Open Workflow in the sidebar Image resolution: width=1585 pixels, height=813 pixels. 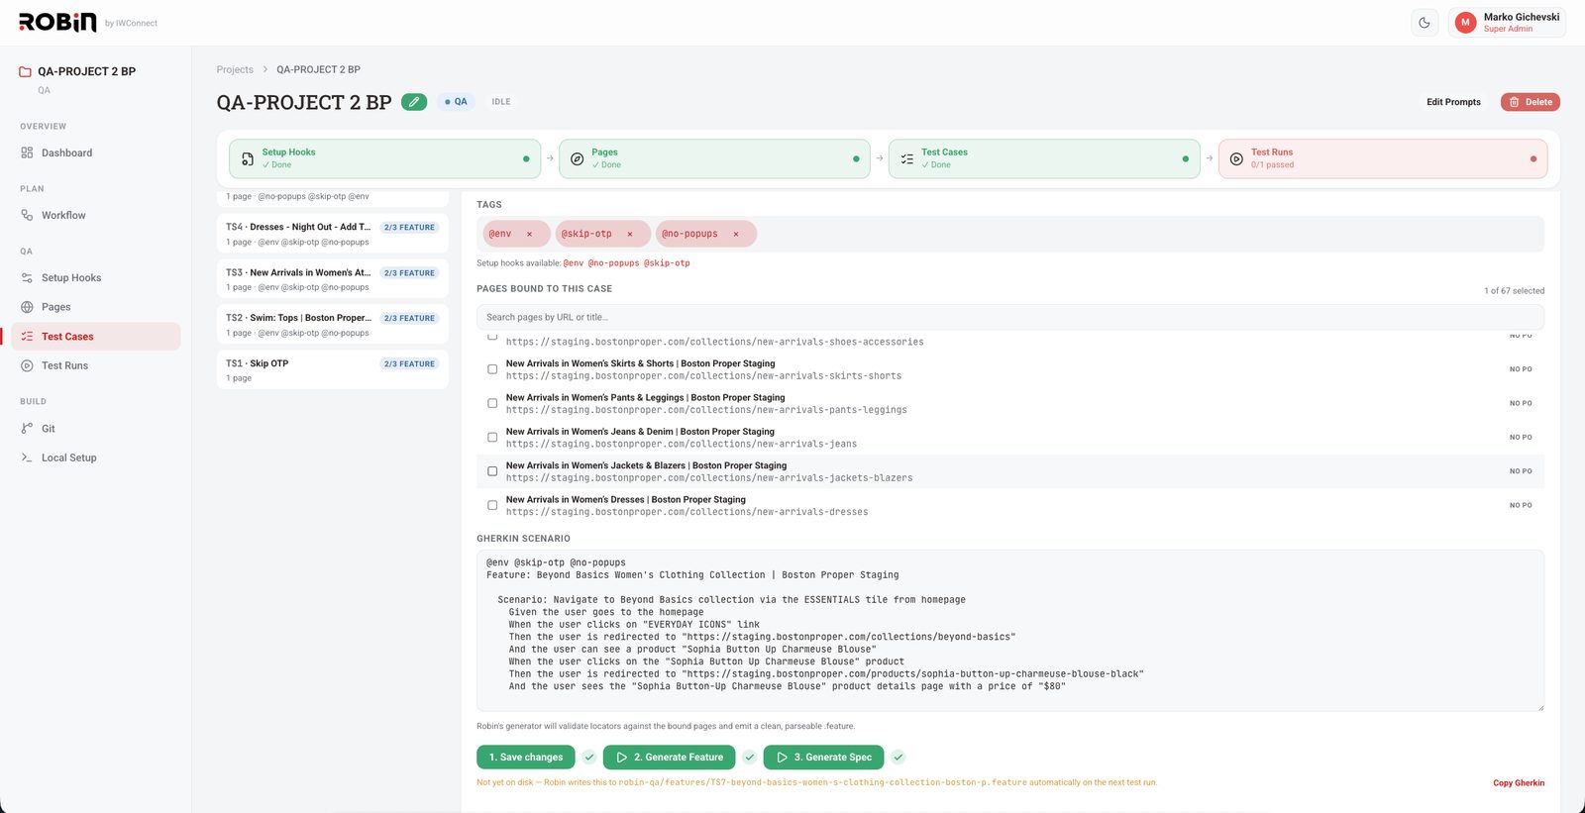pyautogui.click(x=96, y=215)
